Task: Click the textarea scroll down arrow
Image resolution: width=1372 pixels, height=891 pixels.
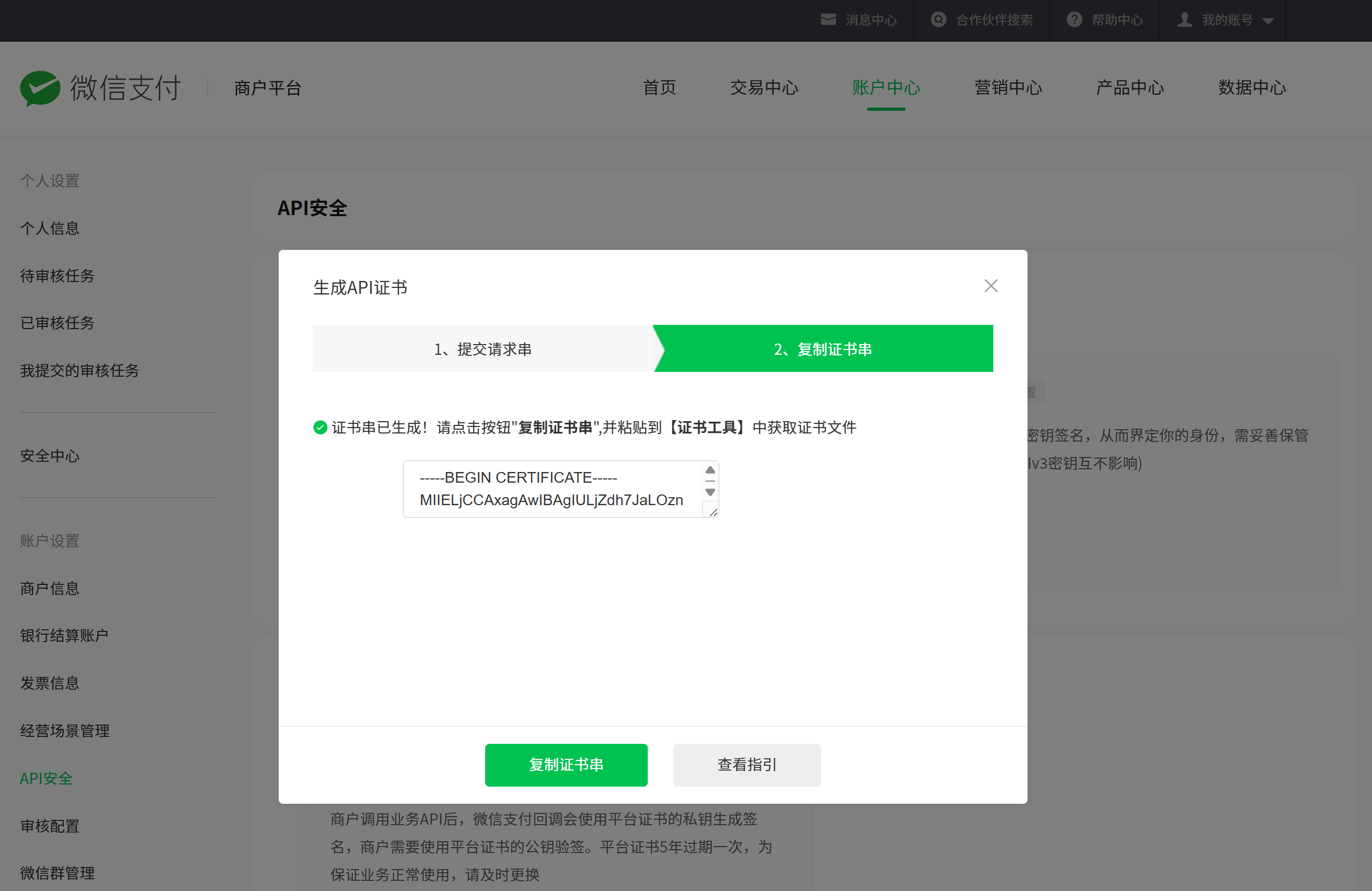Action: coord(710,492)
